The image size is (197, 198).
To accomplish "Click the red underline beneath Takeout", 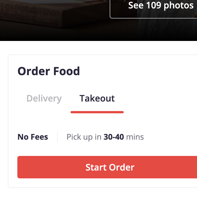I will pyautogui.click(x=97, y=112).
